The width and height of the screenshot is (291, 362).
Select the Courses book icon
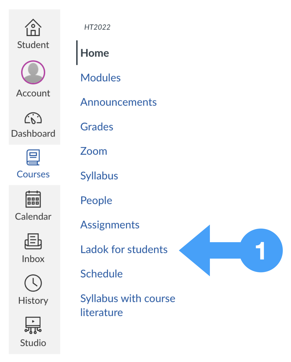click(33, 157)
